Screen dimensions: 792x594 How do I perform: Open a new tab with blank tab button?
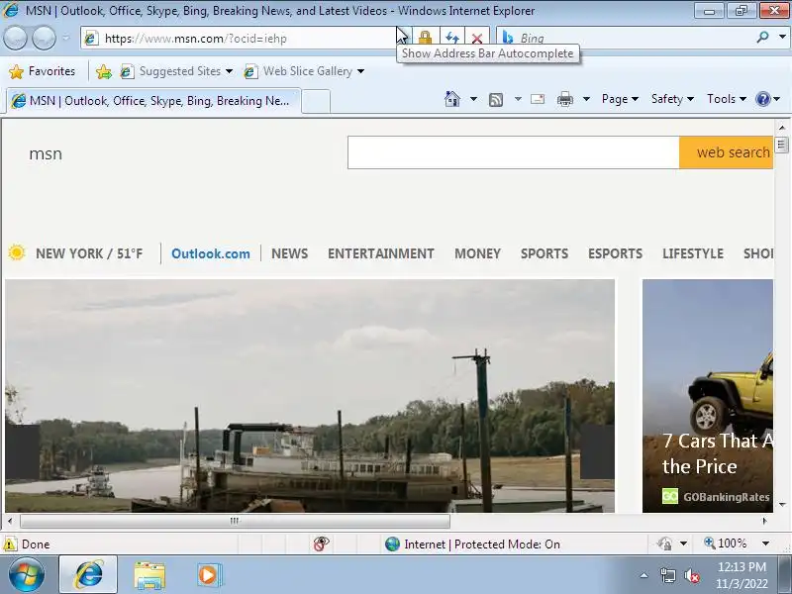[316, 101]
